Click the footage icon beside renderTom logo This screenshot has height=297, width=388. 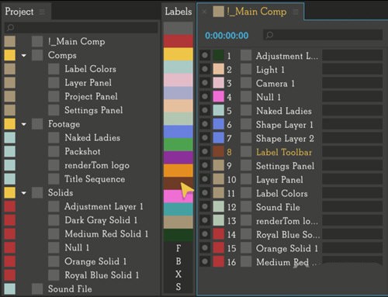(x=54, y=165)
